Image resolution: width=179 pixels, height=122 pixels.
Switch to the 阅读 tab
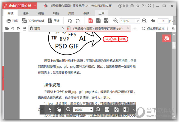click(10, 13)
